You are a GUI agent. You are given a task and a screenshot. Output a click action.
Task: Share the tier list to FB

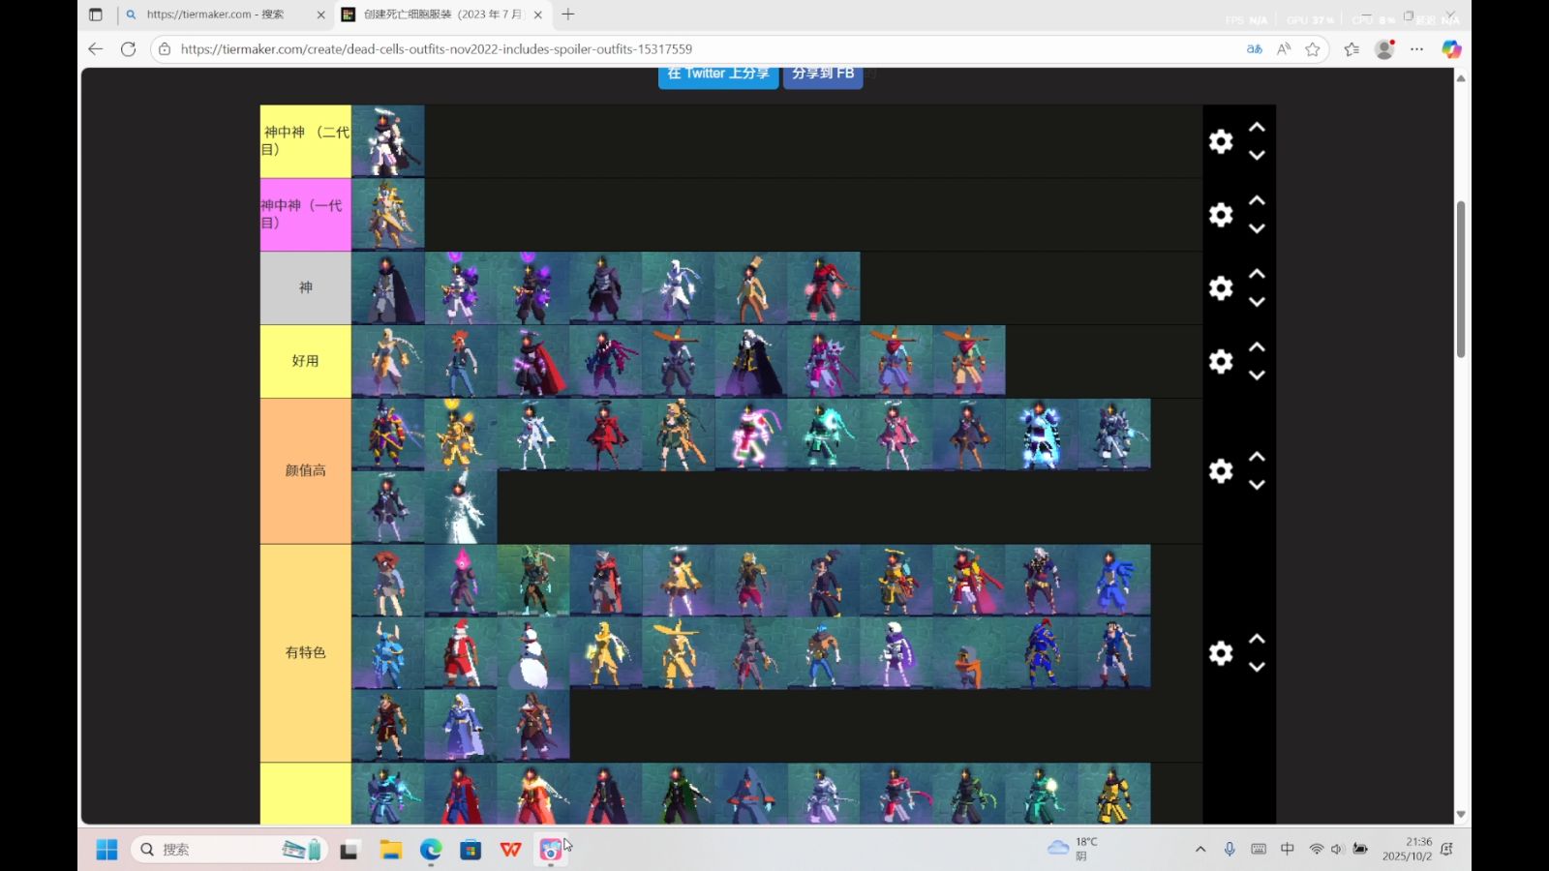[823, 75]
